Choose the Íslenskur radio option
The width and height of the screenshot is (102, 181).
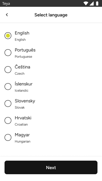(x=8, y=87)
